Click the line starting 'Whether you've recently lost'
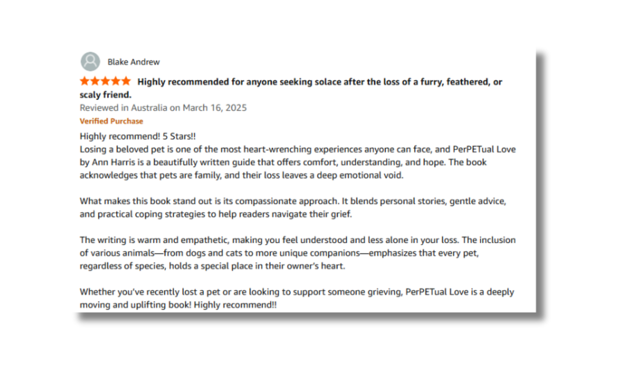623x374 pixels. point(297,292)
